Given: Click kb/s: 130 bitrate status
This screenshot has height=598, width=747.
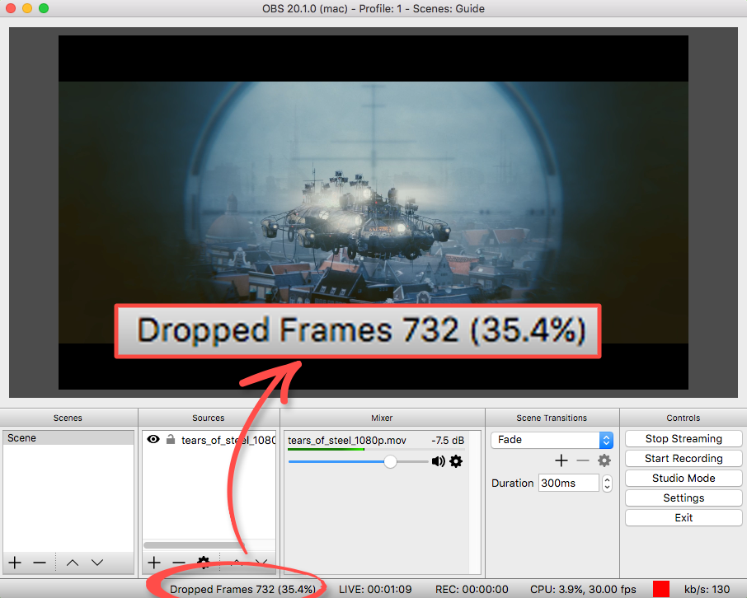Looking at the screenshot, I should click(707, 590).
